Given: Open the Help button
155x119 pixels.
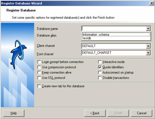Looking at the screenshot, I should (14, 113).
